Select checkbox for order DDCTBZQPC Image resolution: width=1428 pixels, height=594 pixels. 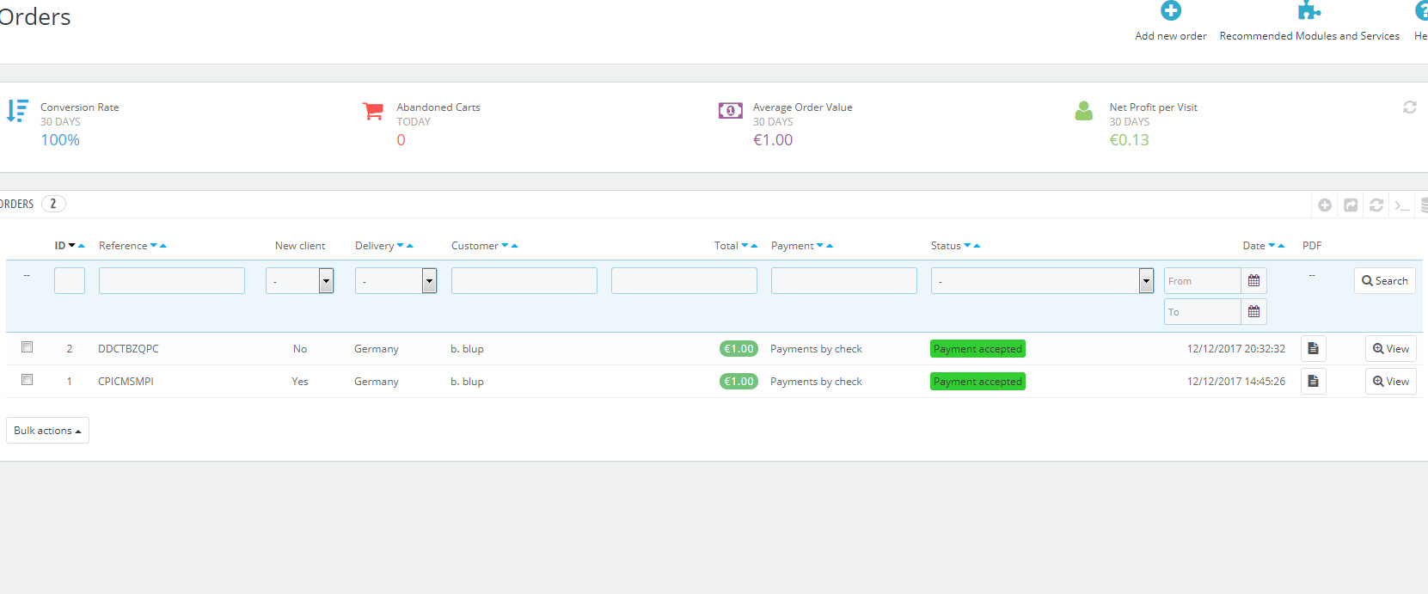[x=28, y=347]
